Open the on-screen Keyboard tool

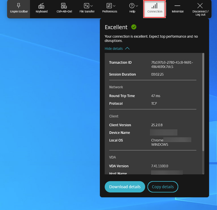click(42, 6)
